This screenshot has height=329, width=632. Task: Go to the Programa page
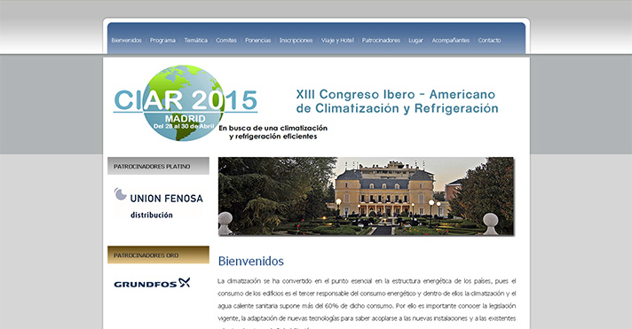162,40
